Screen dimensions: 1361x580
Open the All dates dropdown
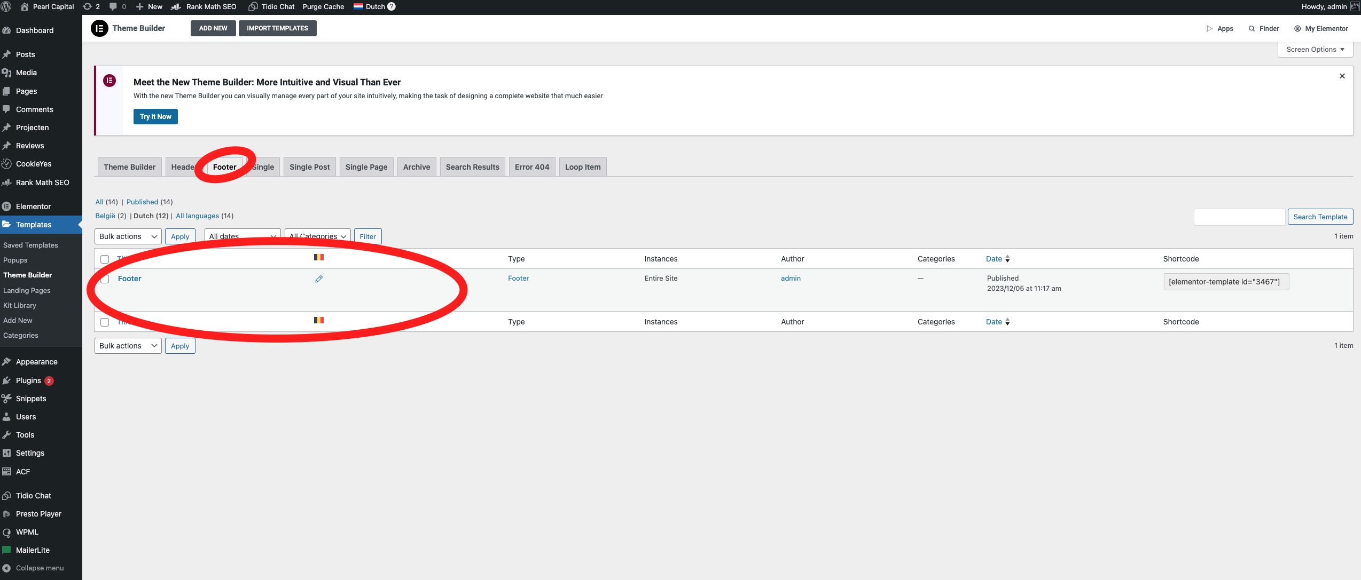tap(243, 236)
